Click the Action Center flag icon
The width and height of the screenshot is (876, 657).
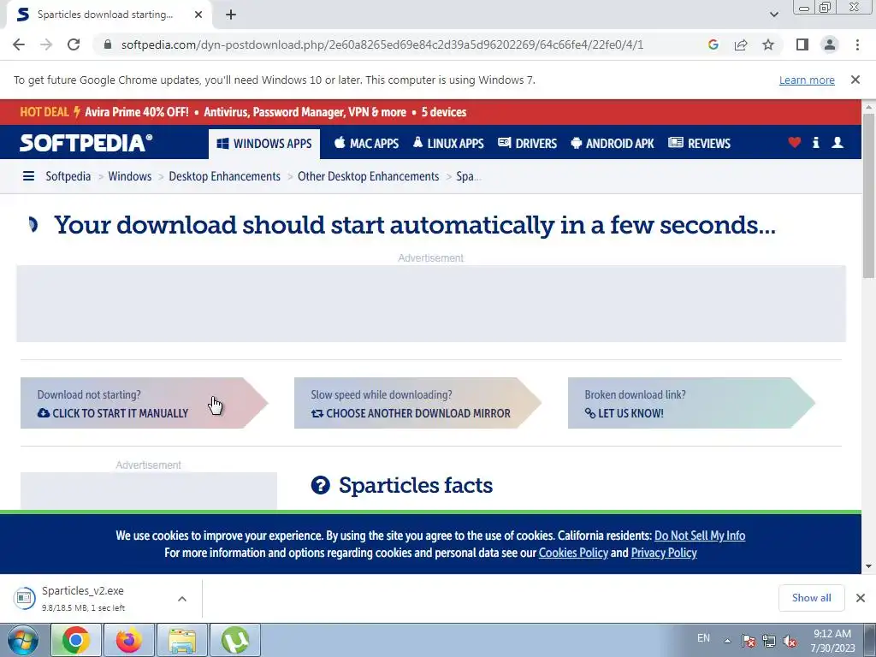tap(749, 641)
